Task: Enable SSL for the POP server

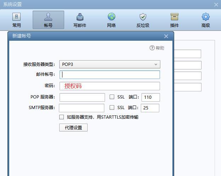Action: (112, 97)
